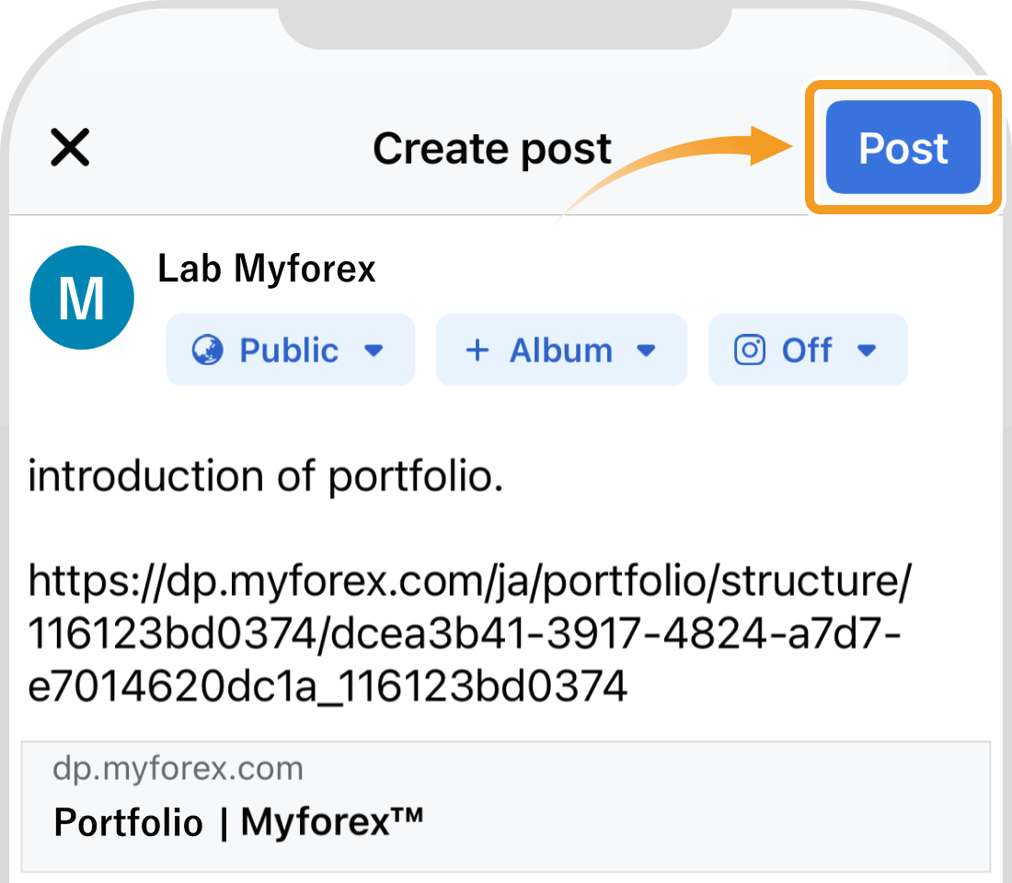The height and width of the screenshot is (883, 1012).
Task: Click the https://dp.myforex.com URL first line
Action: click(469, 581)
